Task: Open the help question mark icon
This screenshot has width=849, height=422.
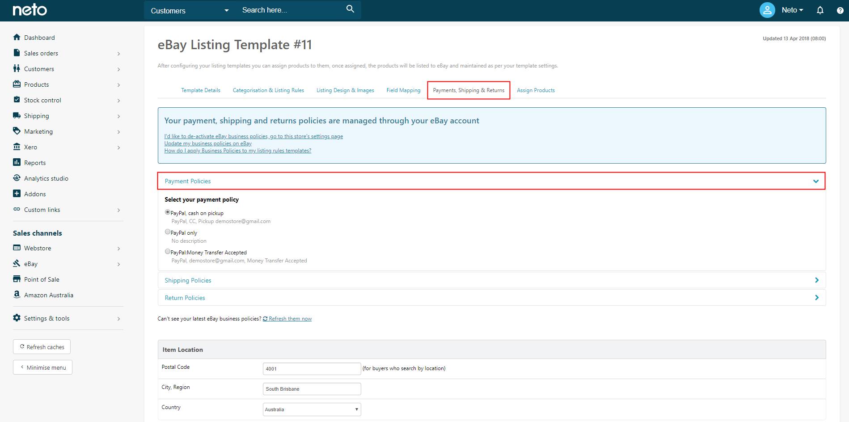Action: 840,10
